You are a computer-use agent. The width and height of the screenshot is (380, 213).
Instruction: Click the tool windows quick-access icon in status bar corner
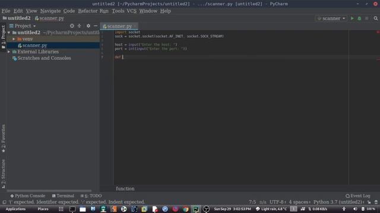[4, 202]
